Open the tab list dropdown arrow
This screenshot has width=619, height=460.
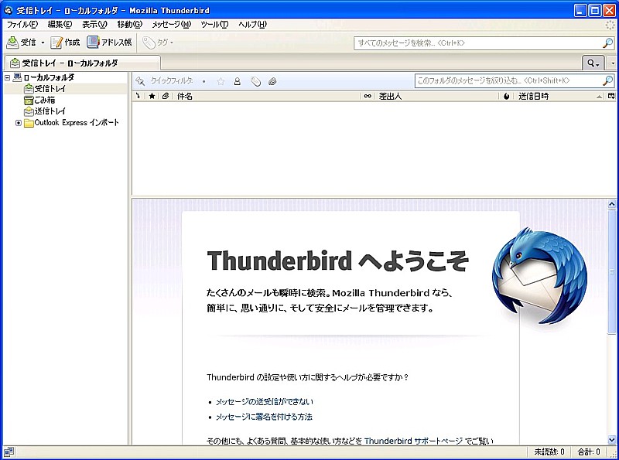(612, 63)
